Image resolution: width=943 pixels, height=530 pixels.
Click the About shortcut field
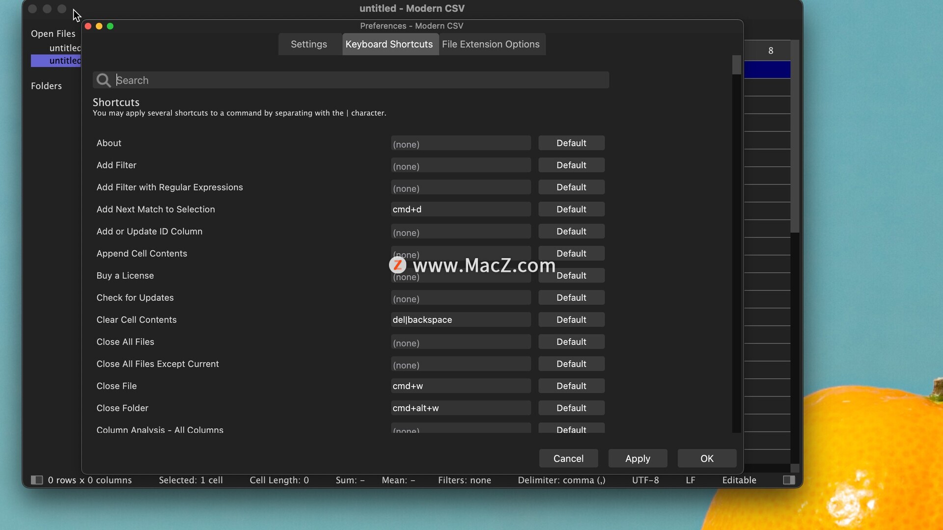click(x=461, y=143)
